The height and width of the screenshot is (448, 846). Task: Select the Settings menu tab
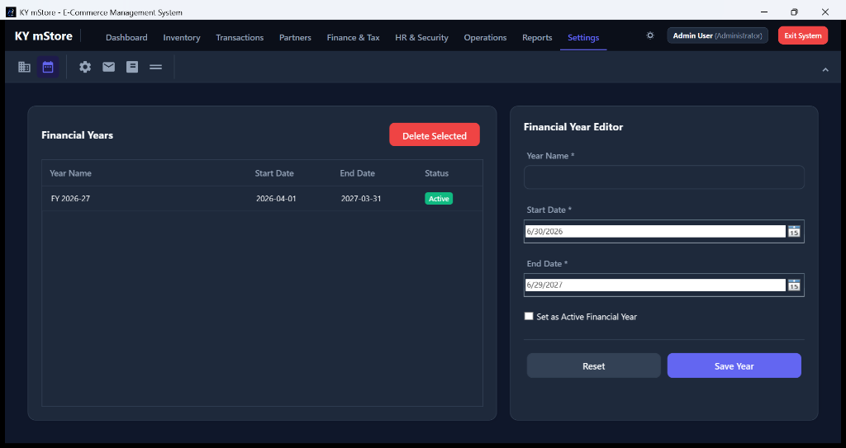point(583,37)
